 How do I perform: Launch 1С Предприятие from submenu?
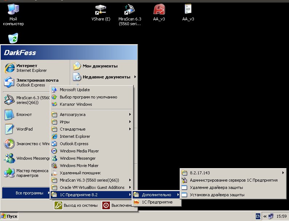coord(157,202)
